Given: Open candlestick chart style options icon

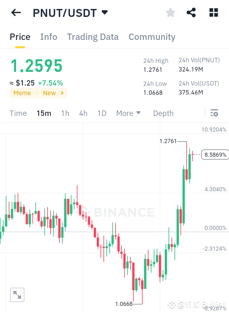Looking at the screenshot, I should 214,113.
